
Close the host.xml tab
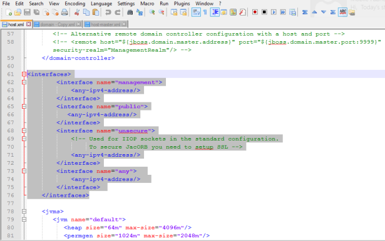[28, 24]
